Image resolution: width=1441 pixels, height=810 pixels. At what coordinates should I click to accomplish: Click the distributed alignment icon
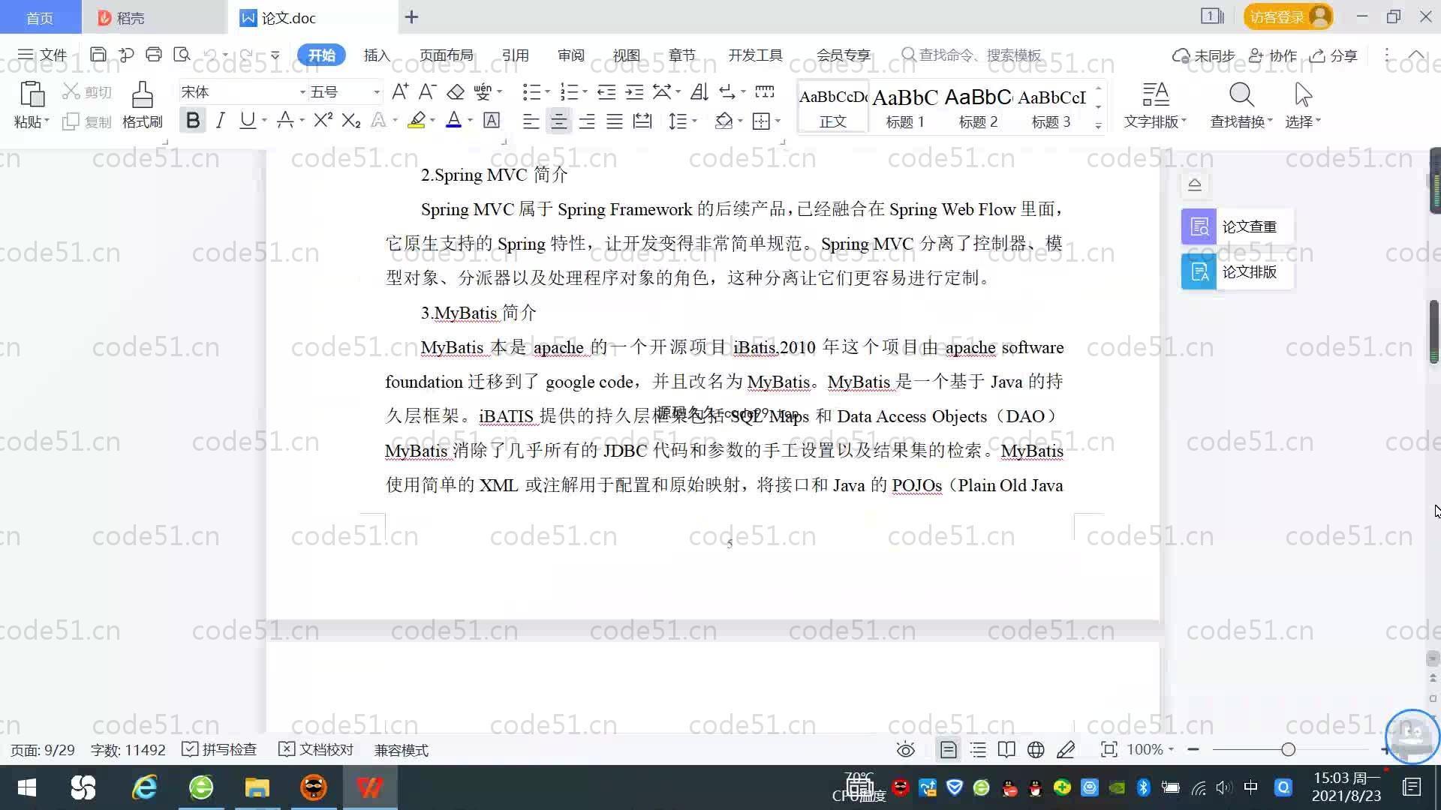coord(642,121)
